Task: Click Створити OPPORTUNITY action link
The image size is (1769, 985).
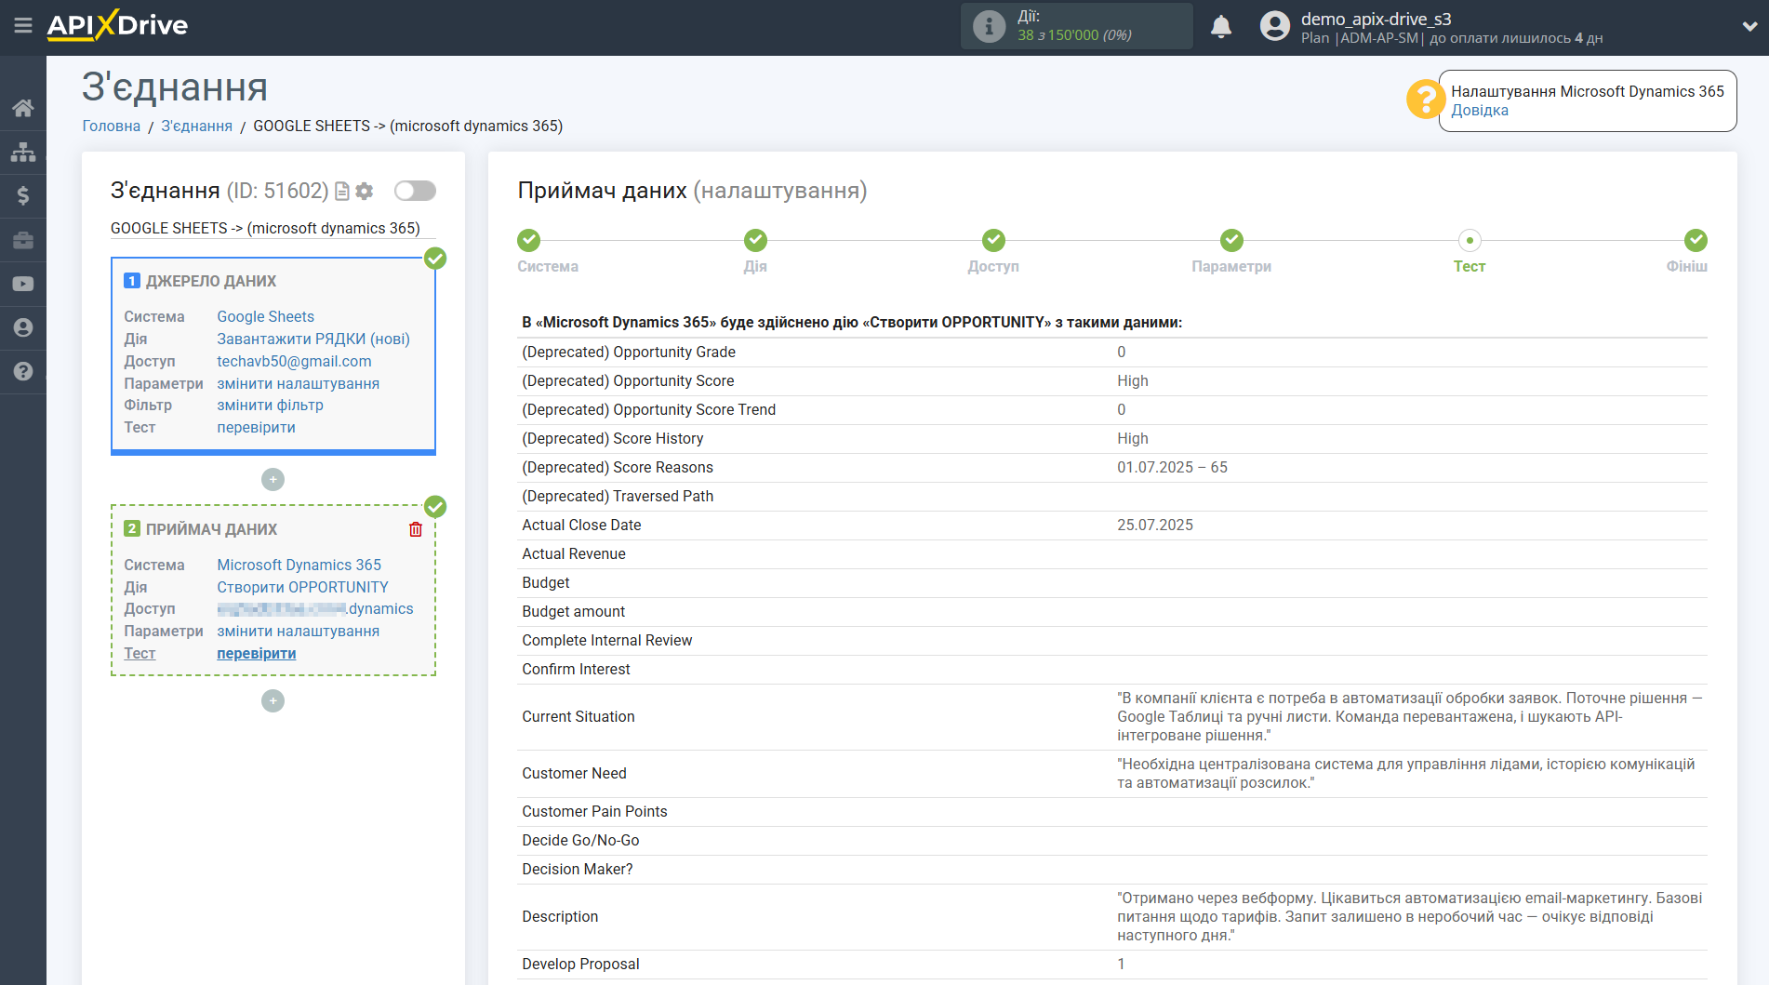Action: click(x=302, y=587)
